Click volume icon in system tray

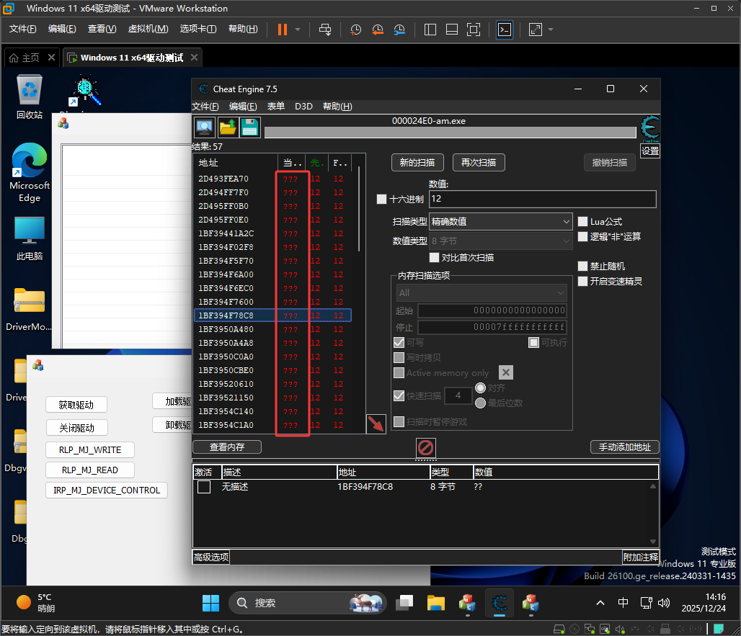[x=664, y=603]
